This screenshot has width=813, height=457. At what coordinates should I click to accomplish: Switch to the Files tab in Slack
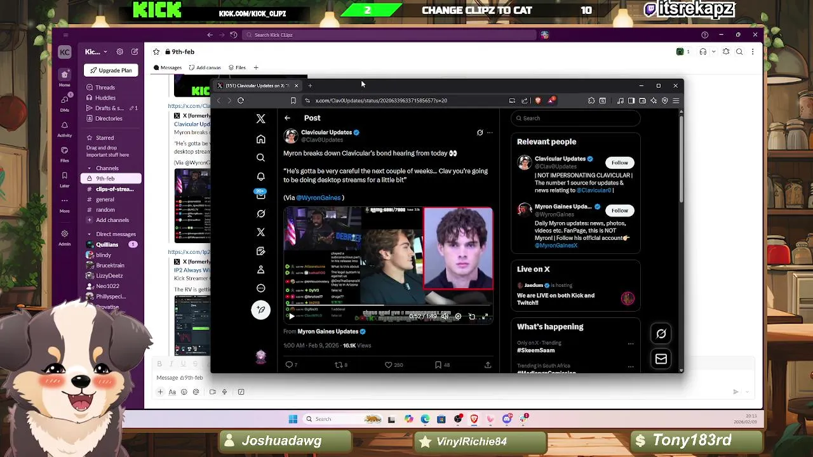pyautogui.click(x=238, y=67)
